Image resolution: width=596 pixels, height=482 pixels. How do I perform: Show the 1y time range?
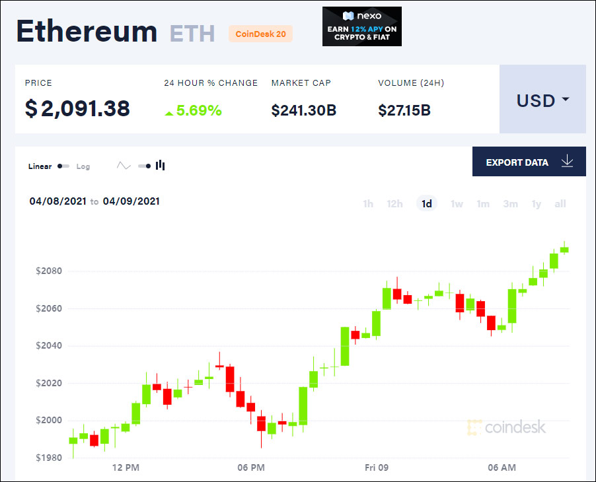[537, 204]
